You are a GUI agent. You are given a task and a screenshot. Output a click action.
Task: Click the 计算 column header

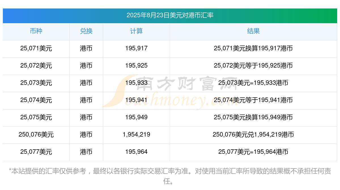[x=136, y=31]
